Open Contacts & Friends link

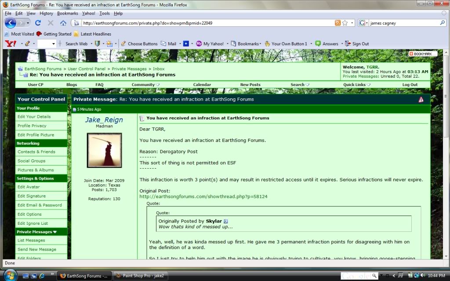[x=36, y=152]
